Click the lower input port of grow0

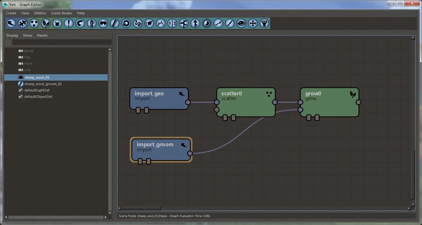pos(300,110)
